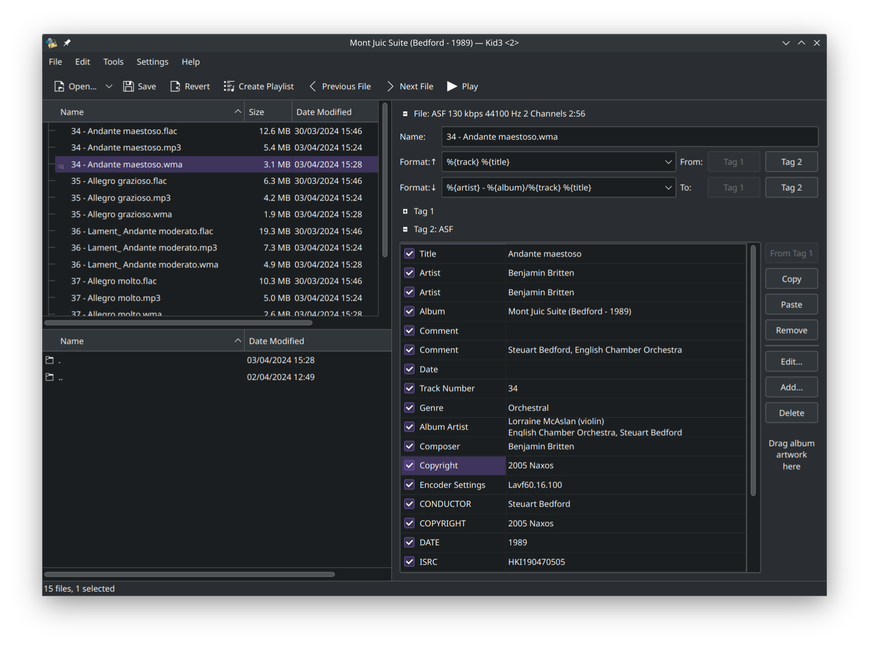Image resolution: width=869 pixels, height=646 pixels.
Task: Open the Settings menu
Action: click(152, 62)
